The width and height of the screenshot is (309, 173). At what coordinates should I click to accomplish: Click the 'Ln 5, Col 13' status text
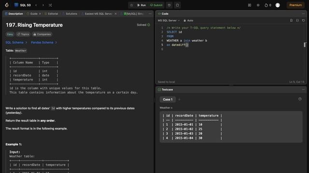[296, 82]
